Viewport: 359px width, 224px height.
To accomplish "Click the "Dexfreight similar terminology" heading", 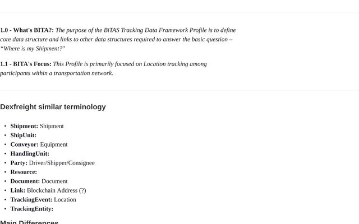I will [53, 107].
